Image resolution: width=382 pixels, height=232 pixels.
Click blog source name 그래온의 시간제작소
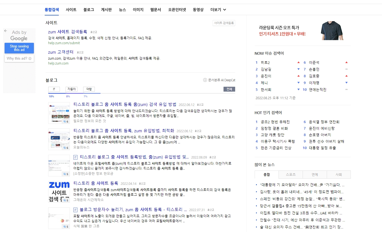tap(89, 200)
